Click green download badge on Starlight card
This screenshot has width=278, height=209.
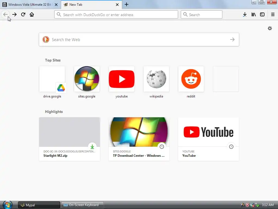pyautogui.click(x=92, y=147)
